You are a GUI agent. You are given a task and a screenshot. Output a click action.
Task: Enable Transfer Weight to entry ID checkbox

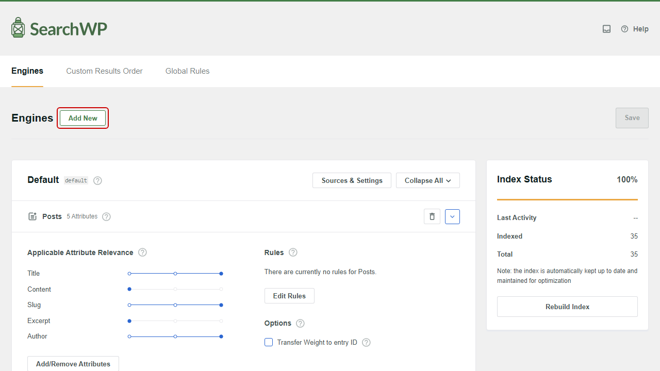coord(269,342)
